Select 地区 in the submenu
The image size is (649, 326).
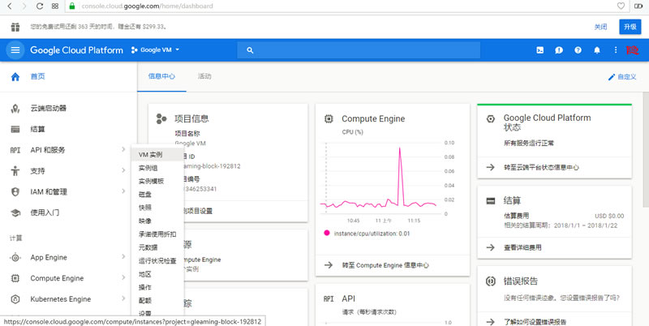(157, 274)
